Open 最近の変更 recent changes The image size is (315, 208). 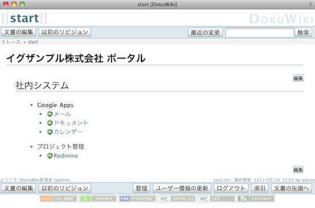[205, 32]
